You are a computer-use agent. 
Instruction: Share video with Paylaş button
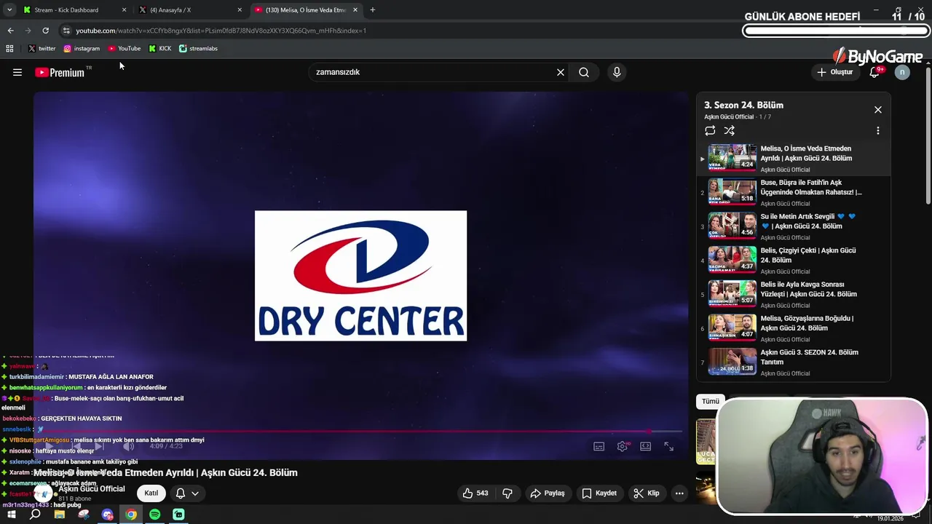click(x=548, y=493)
